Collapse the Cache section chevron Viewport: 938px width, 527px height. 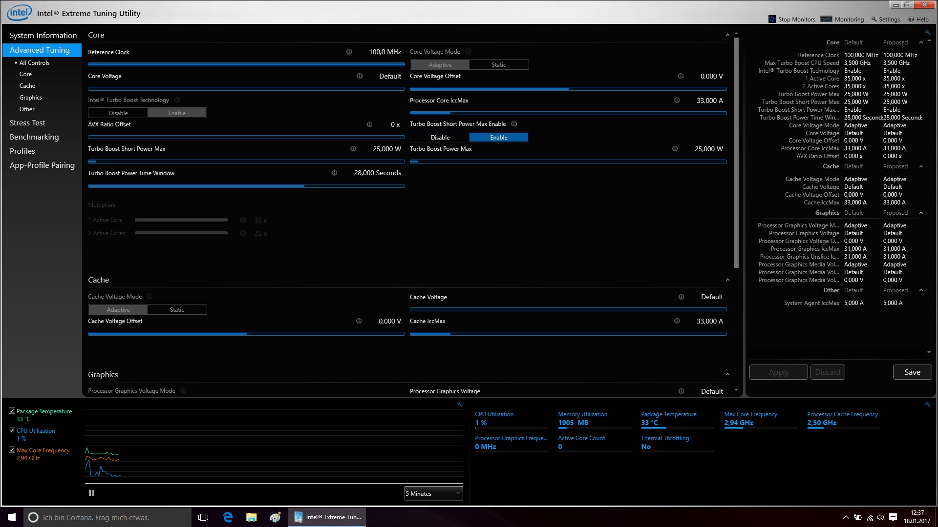(x=727, y=280)
